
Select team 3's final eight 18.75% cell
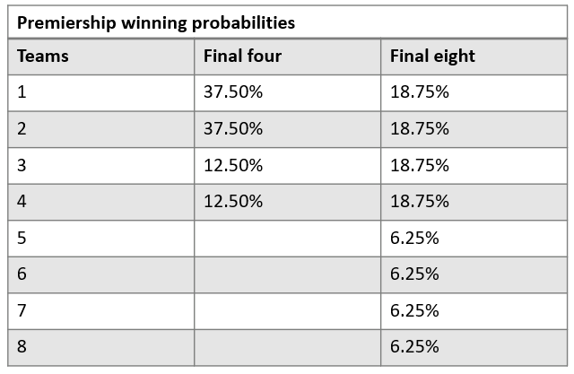[420, 165]
